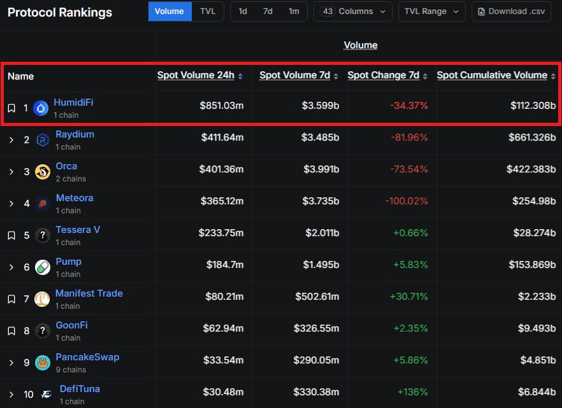Click the HumidiFi protocol logo icon
This screenshot has width=562, height=408.
tap(41, 108)
